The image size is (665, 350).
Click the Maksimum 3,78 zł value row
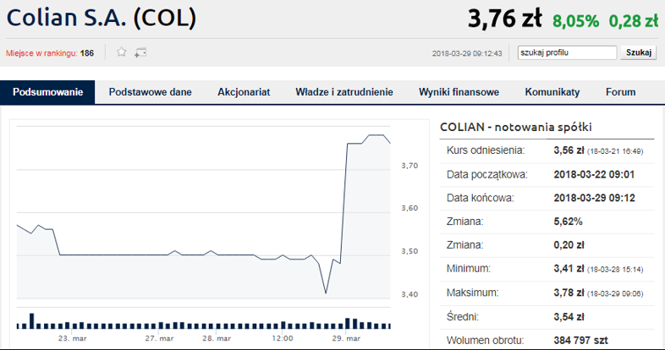coord(547,293)
